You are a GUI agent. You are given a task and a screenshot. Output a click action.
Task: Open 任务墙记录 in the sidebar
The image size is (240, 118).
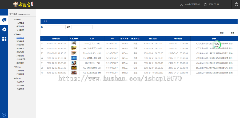point(21,59)
